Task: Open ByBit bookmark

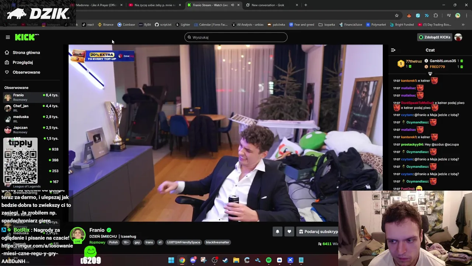Action: (145, 25)
